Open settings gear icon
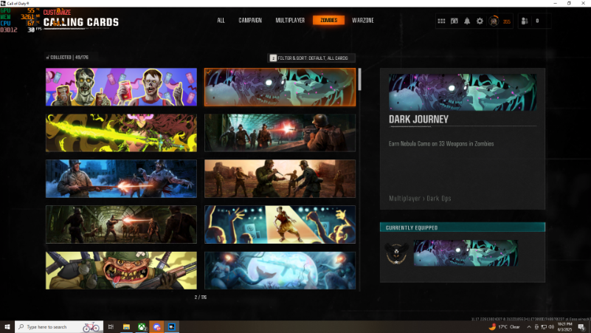 point(480,21)
